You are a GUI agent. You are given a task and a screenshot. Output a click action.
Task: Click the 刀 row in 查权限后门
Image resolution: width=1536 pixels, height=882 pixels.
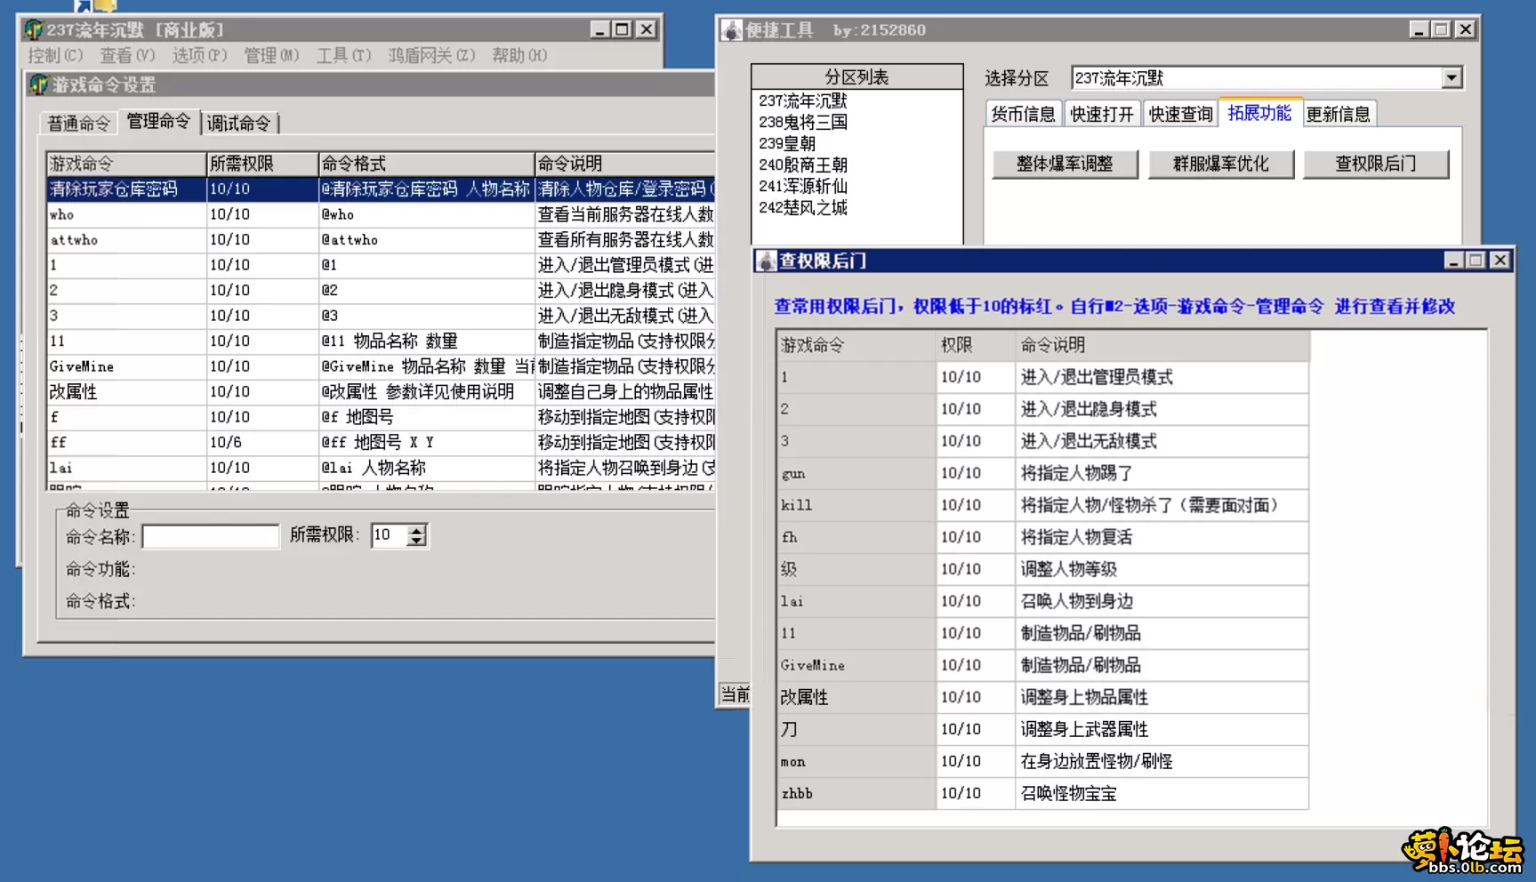pyautogui.click(x=1042, y=729)
